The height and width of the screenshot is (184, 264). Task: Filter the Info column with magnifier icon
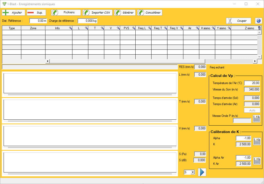(70, 28)
